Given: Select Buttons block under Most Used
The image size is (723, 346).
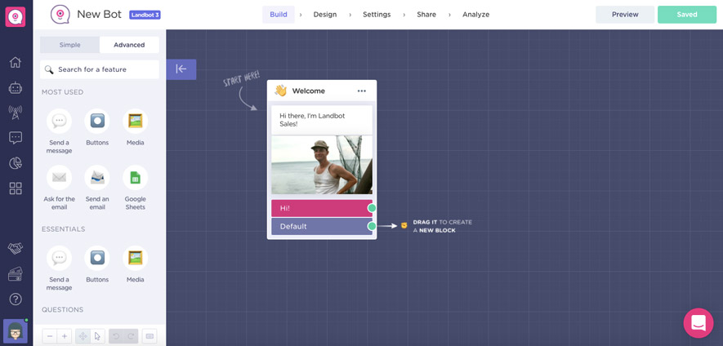Looking at the screenshot, I should (x=97, y=127).
